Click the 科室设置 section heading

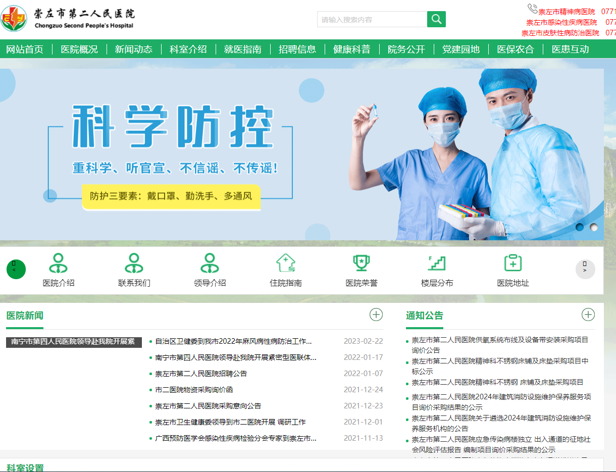click(x=25, y=467)
